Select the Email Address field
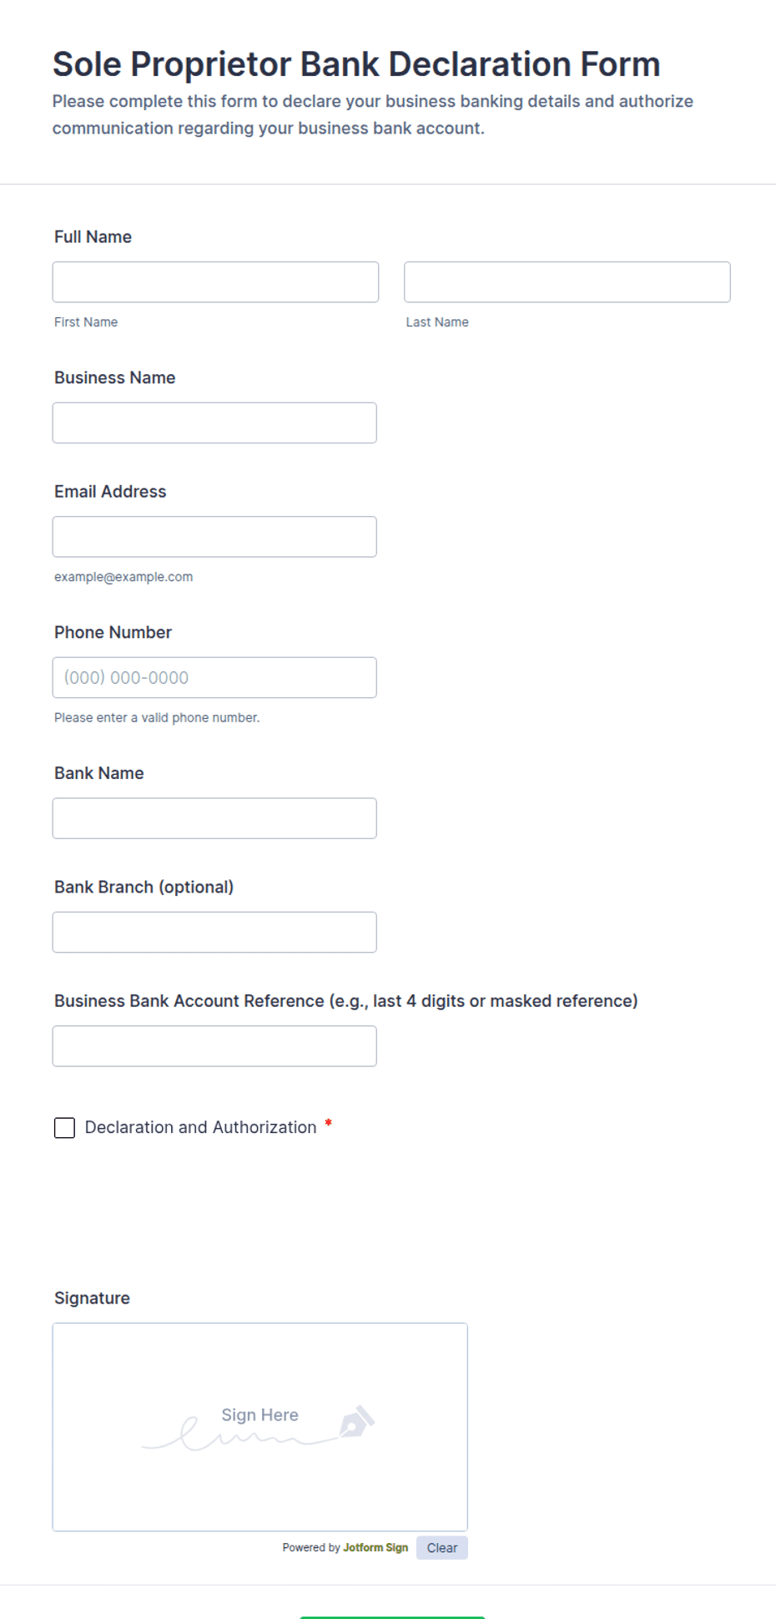 pyautogui.click(x=214, y=537)
